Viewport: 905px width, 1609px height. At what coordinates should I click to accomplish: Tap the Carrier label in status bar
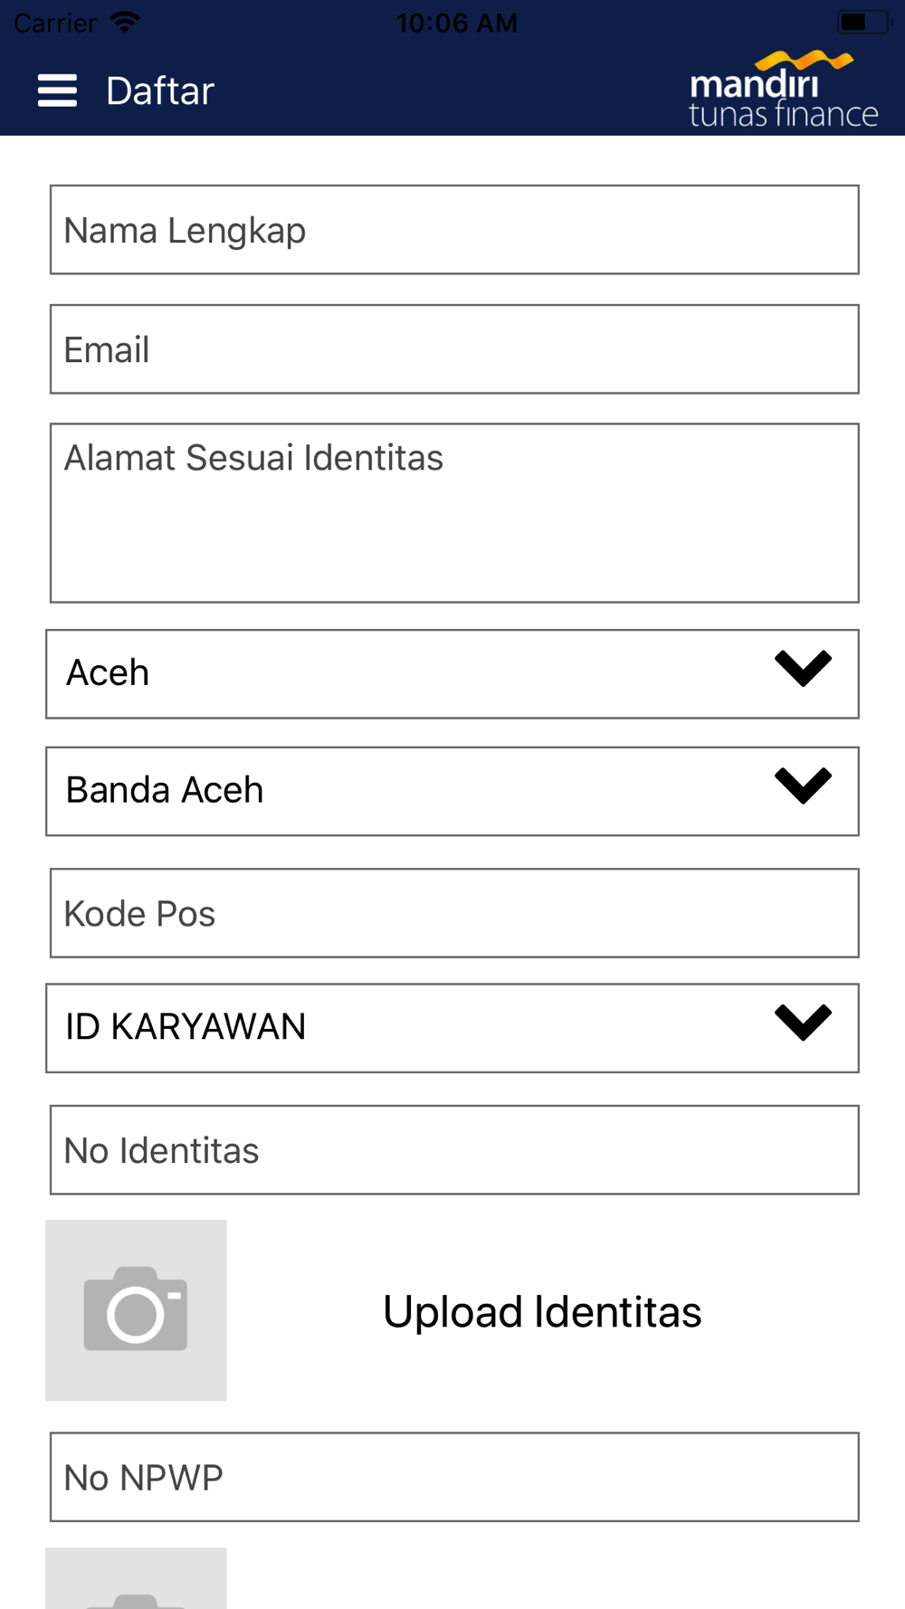(x=55, y=23)
